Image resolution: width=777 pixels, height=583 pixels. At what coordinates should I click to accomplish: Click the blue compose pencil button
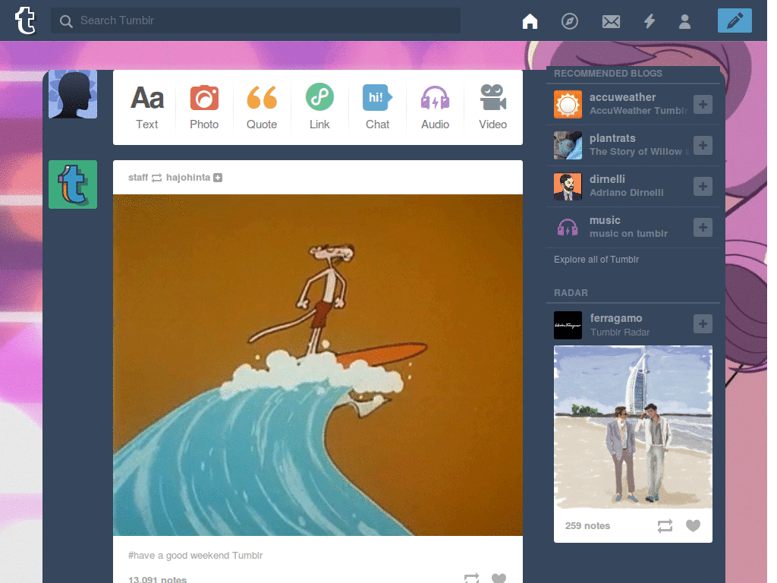tap(735, 20)
